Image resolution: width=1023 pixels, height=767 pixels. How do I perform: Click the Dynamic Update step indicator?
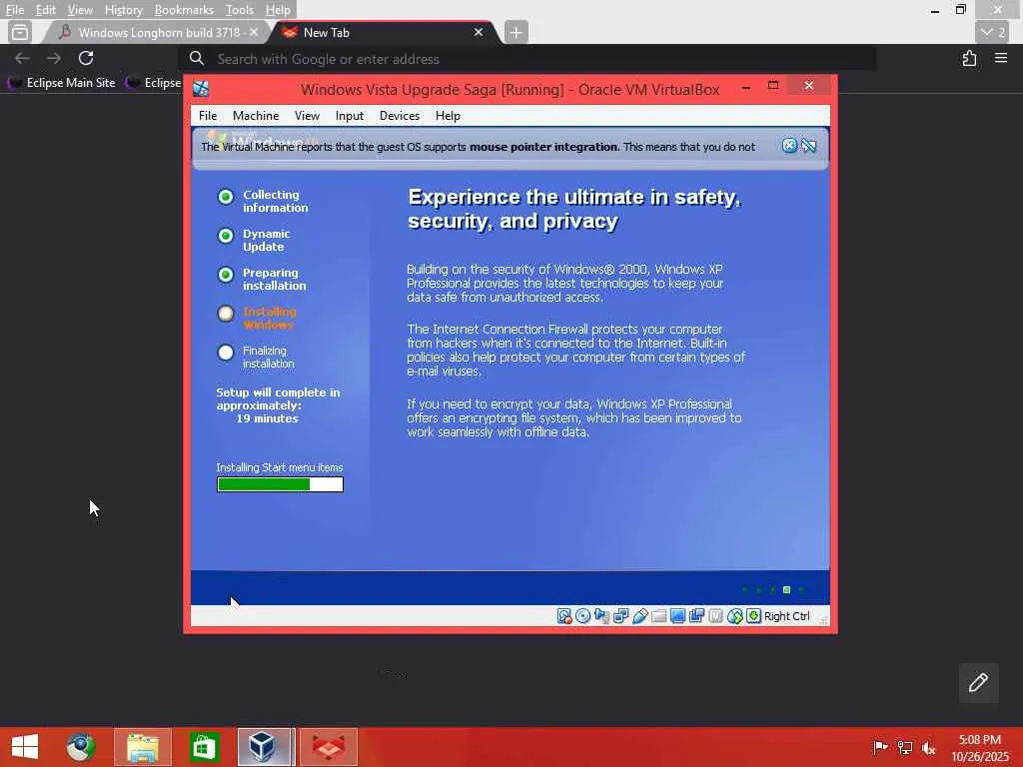tap(226, 236)
